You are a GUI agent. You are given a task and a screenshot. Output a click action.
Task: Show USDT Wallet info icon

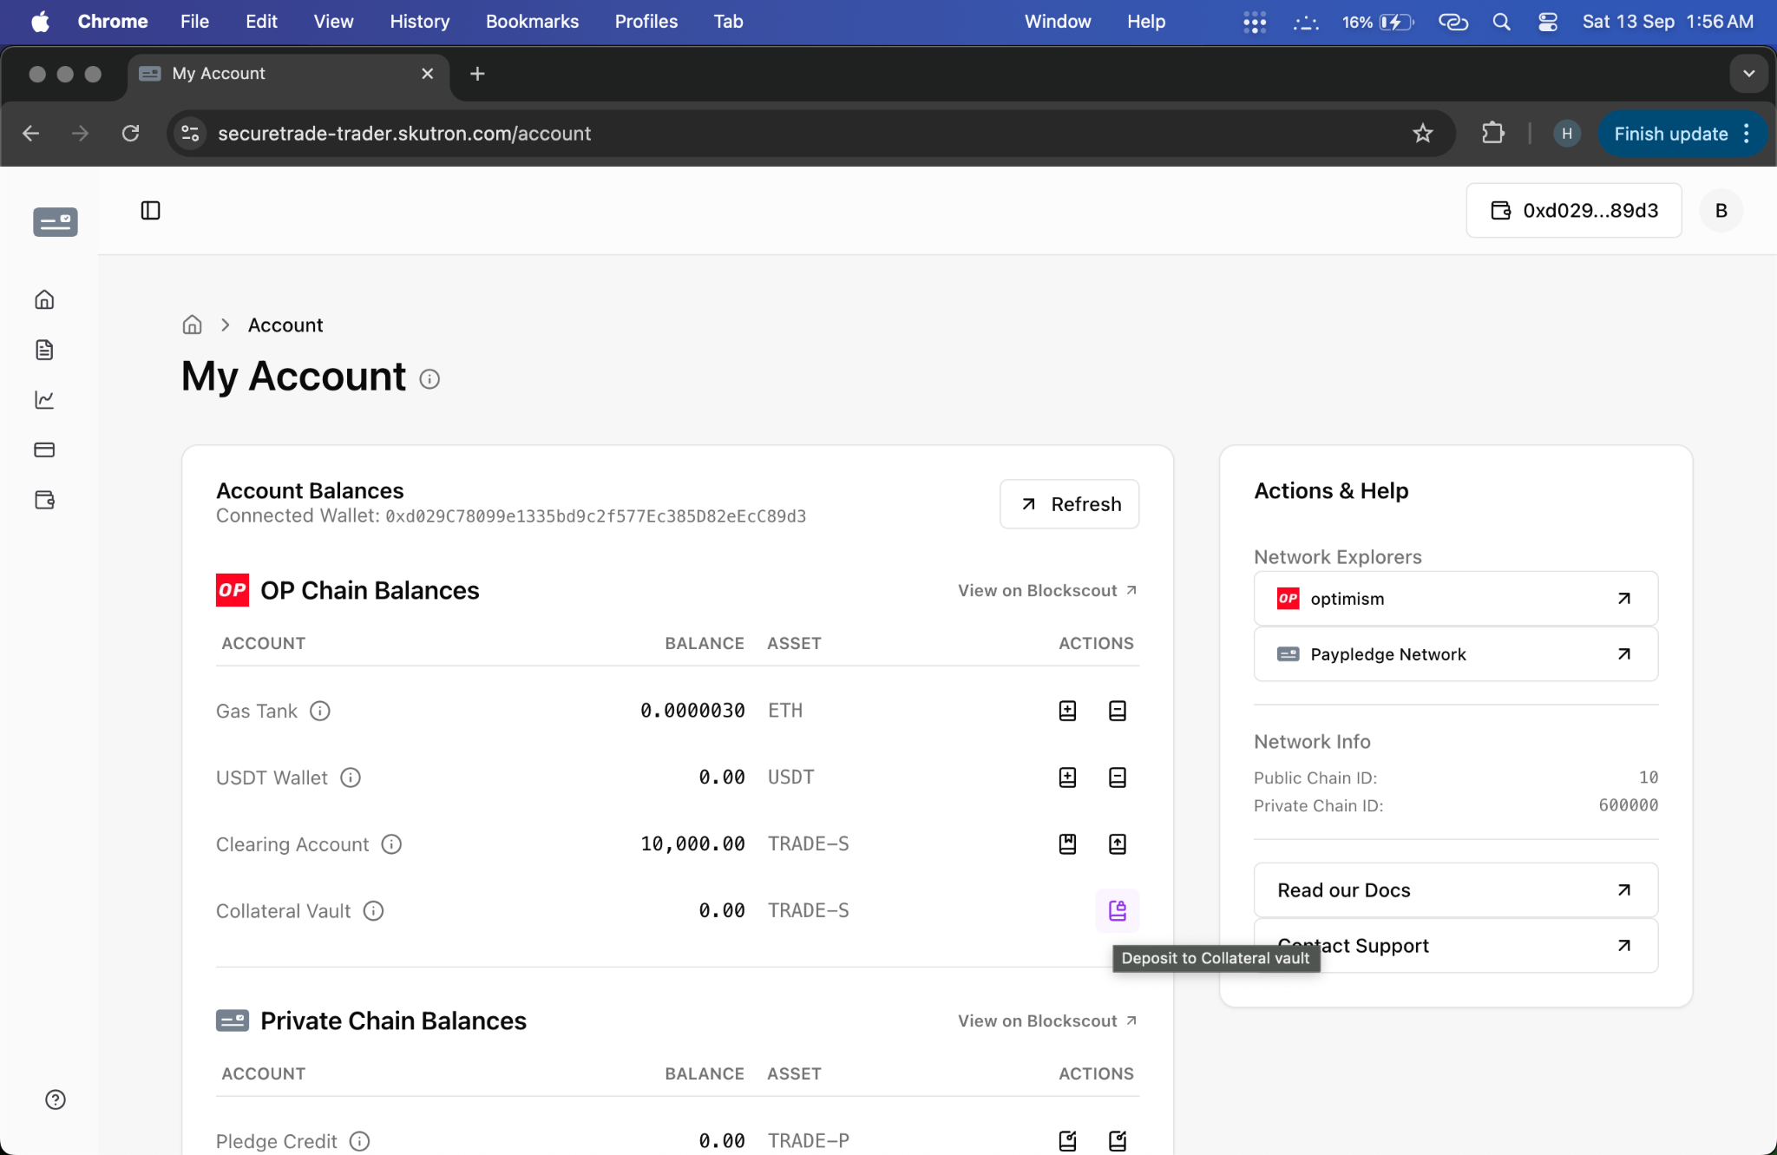click(351, 778)
